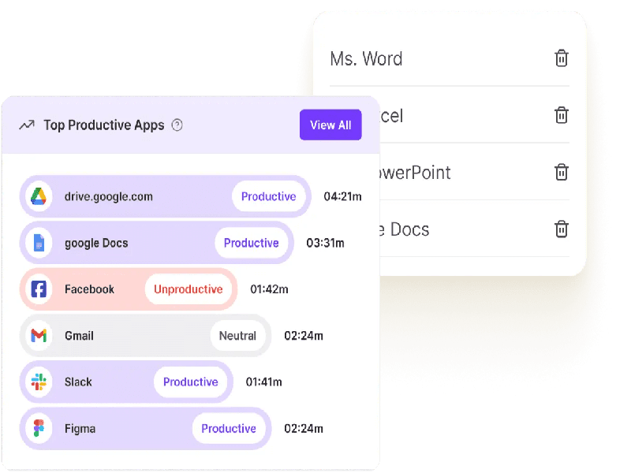Screen dimensions: 631x473
Task: Click the Facebook logo icon
Action: [39, 289]
